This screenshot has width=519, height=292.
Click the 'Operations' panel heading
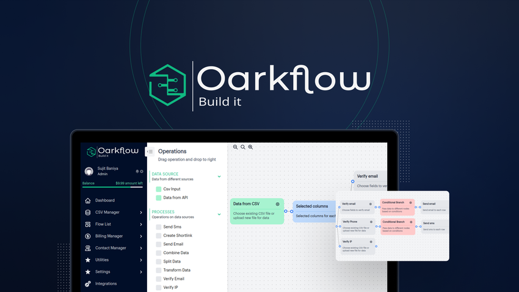point(172,151)
